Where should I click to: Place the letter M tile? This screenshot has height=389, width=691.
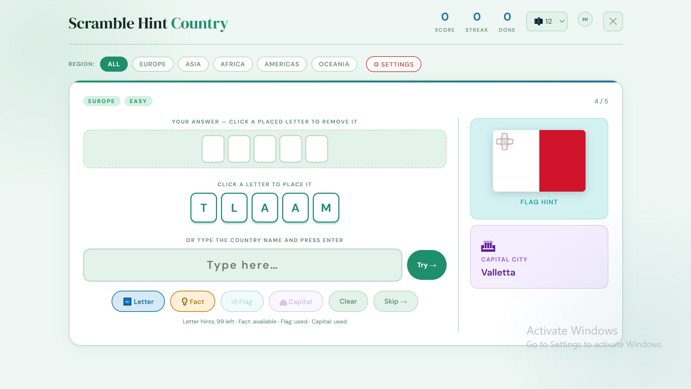point(326,208)
